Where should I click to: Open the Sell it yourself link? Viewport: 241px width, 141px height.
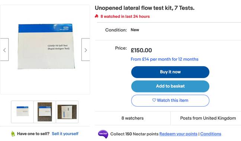65,134
